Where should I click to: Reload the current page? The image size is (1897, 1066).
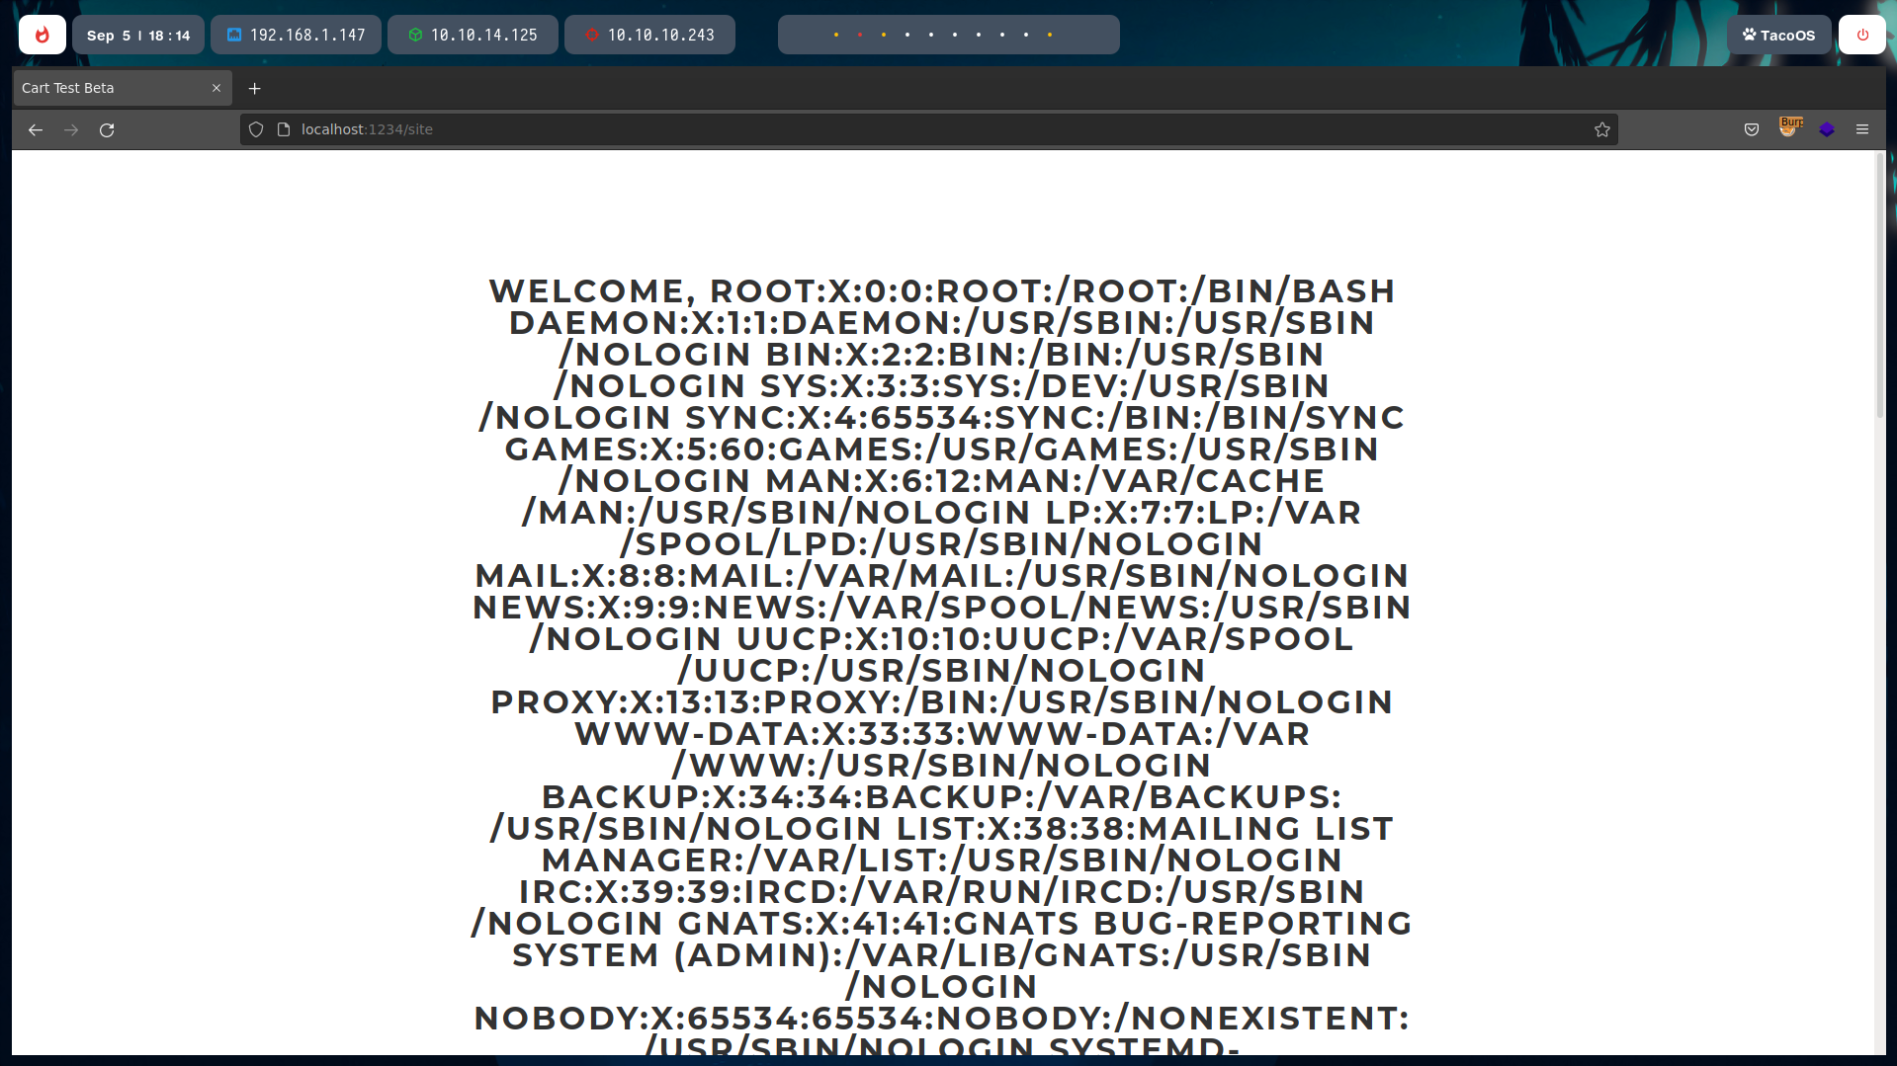tap(107, 129)
